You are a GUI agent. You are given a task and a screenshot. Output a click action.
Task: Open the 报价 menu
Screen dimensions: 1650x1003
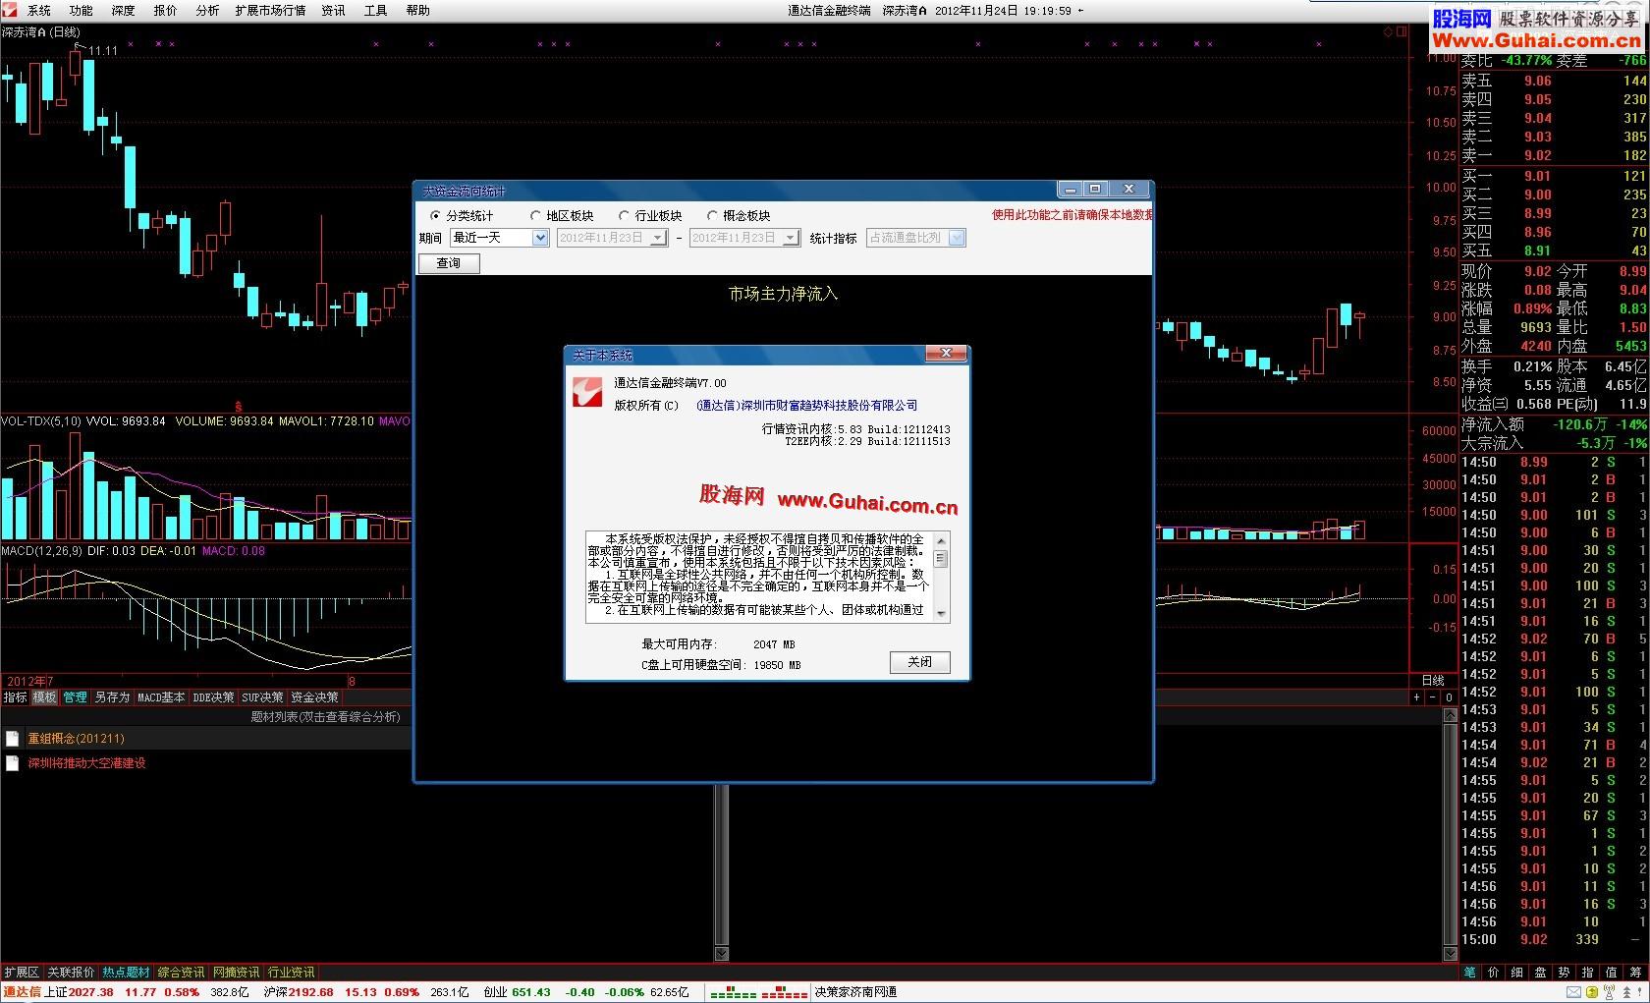click(165, 10)
